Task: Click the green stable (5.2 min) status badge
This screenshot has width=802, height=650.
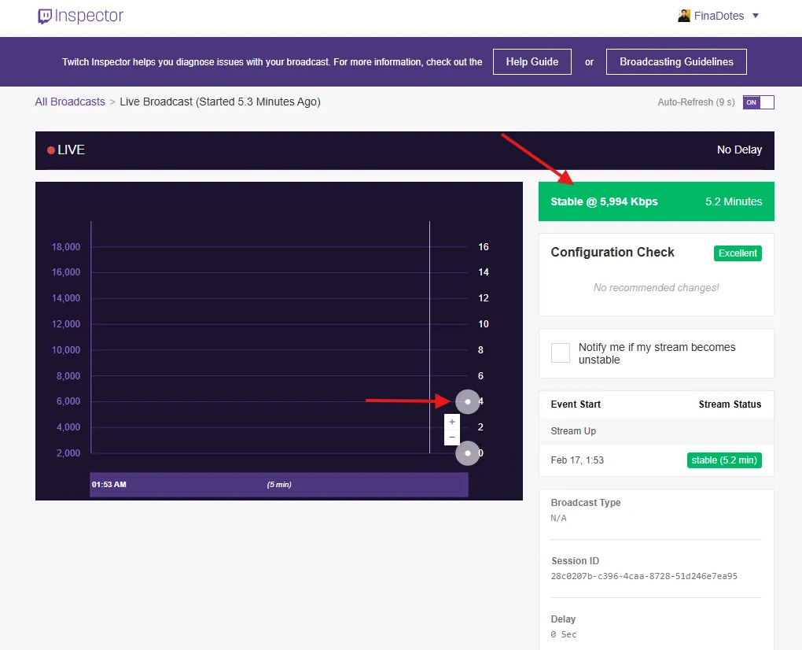Action: (x=724, y=460)
